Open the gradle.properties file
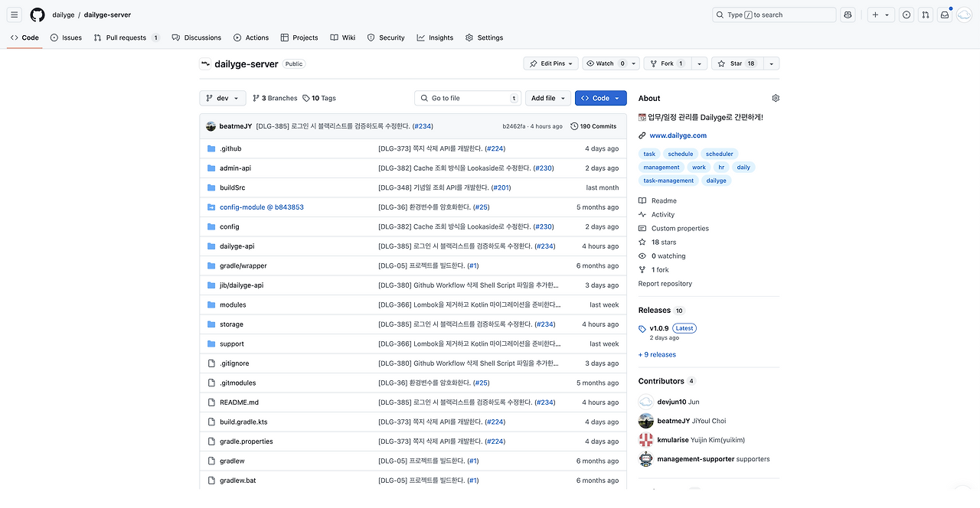 coord(246,441)
